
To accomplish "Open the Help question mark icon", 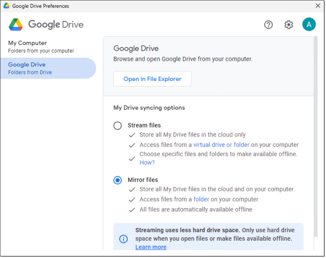I will coord(268,25).
